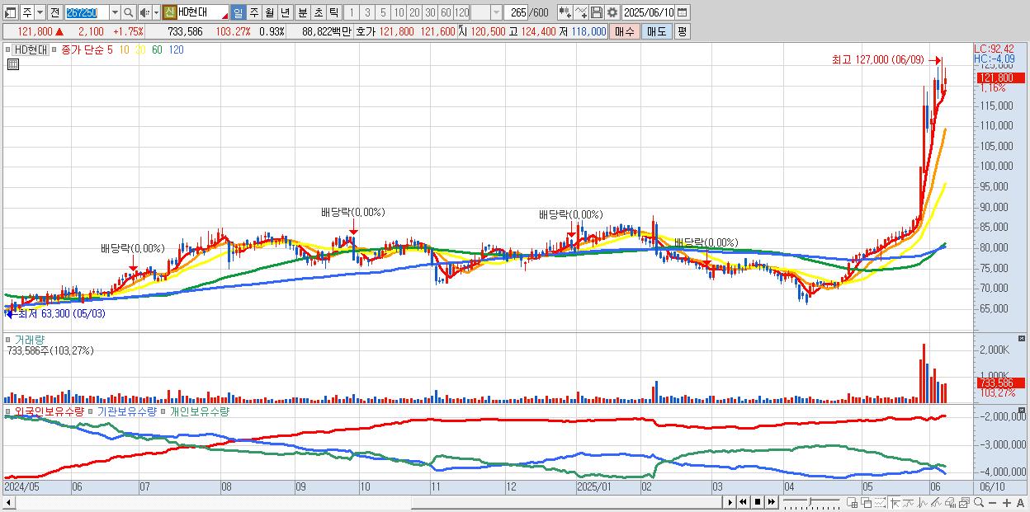The height and width of the screenshot is (512, 1030).
Task: Click the play button in the bottom bar
Action: pyautogui.click(x=730, y=502)
